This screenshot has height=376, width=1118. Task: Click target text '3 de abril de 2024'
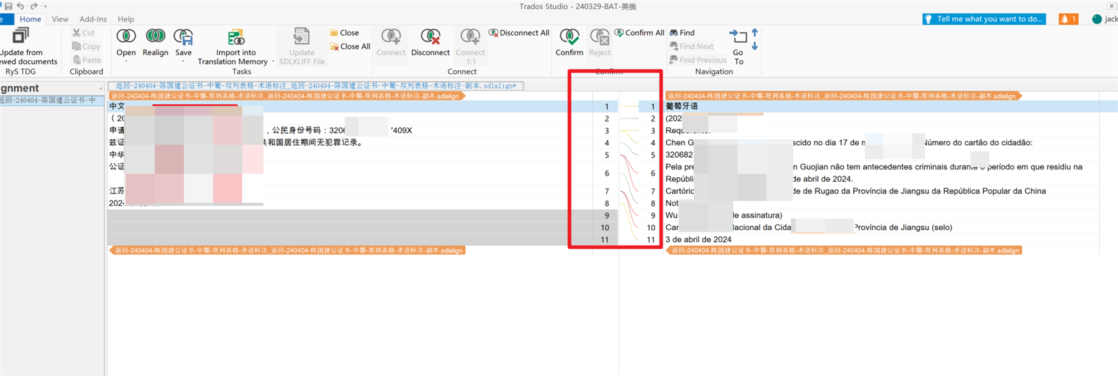point(699,239)
